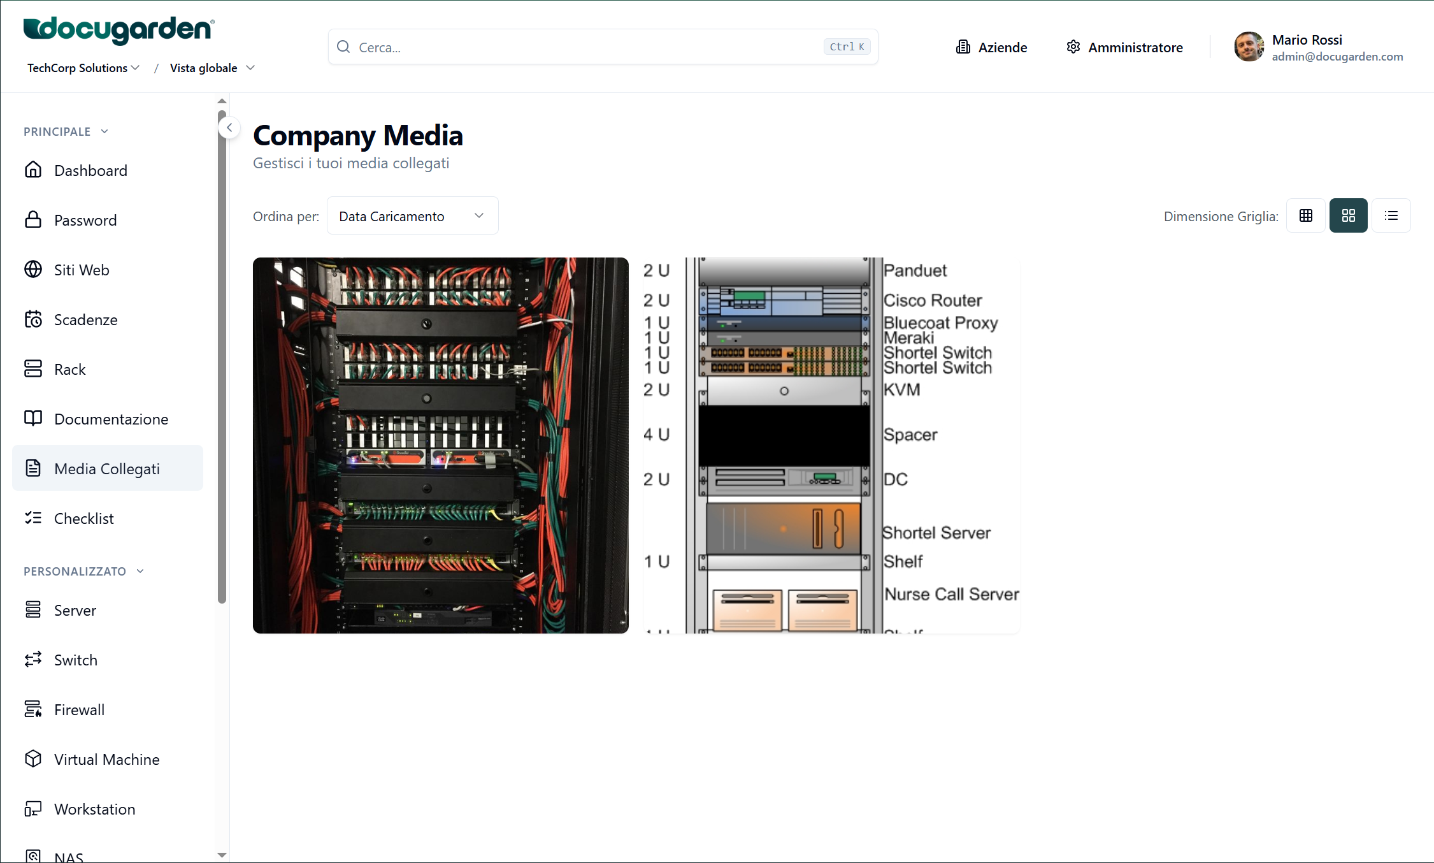Focus the Cerca search field

coord(603,47)
